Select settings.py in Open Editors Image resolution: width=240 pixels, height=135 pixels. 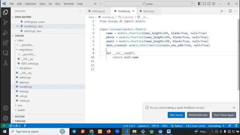point(48,22)
